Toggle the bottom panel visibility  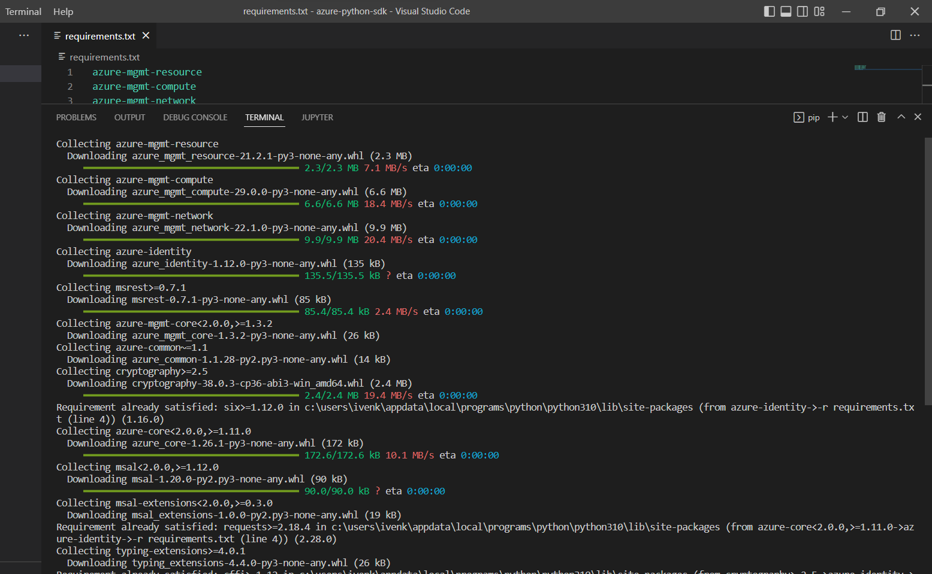click(x=786, y=11)
